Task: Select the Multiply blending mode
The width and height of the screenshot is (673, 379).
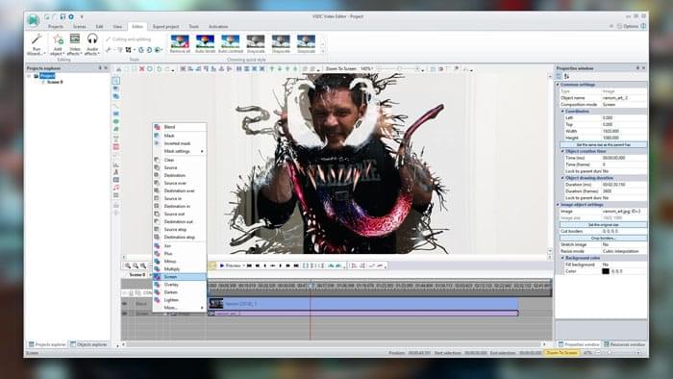Action: tap(180, 268)
